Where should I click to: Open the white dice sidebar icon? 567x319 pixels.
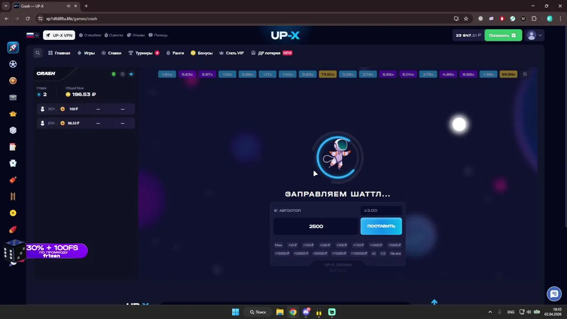tap(13, 130)
